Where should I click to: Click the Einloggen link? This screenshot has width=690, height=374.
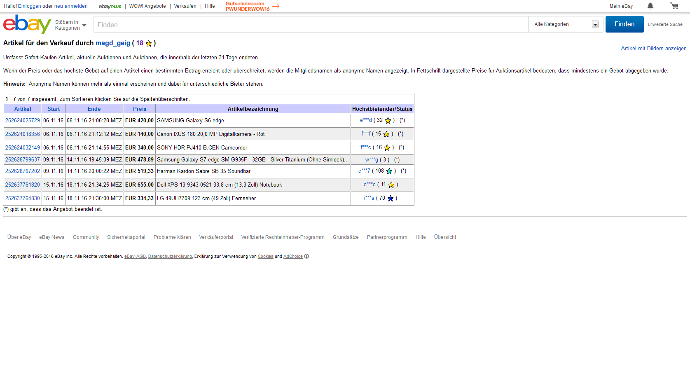[x=30, y=6]
